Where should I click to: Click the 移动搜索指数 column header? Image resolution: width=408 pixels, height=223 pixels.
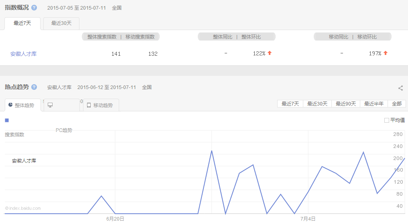(x=140, y=37)
